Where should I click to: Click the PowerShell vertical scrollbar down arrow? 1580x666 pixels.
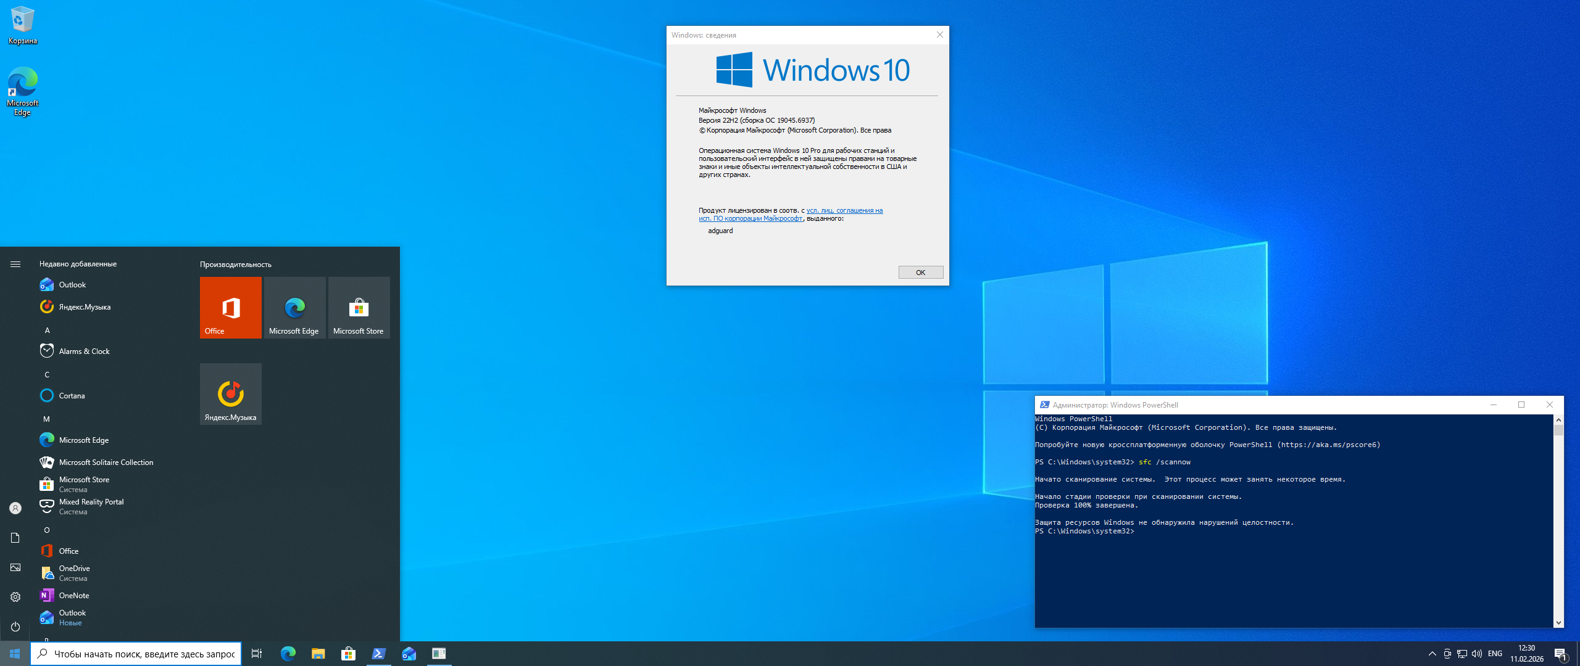click(1558, 623)
